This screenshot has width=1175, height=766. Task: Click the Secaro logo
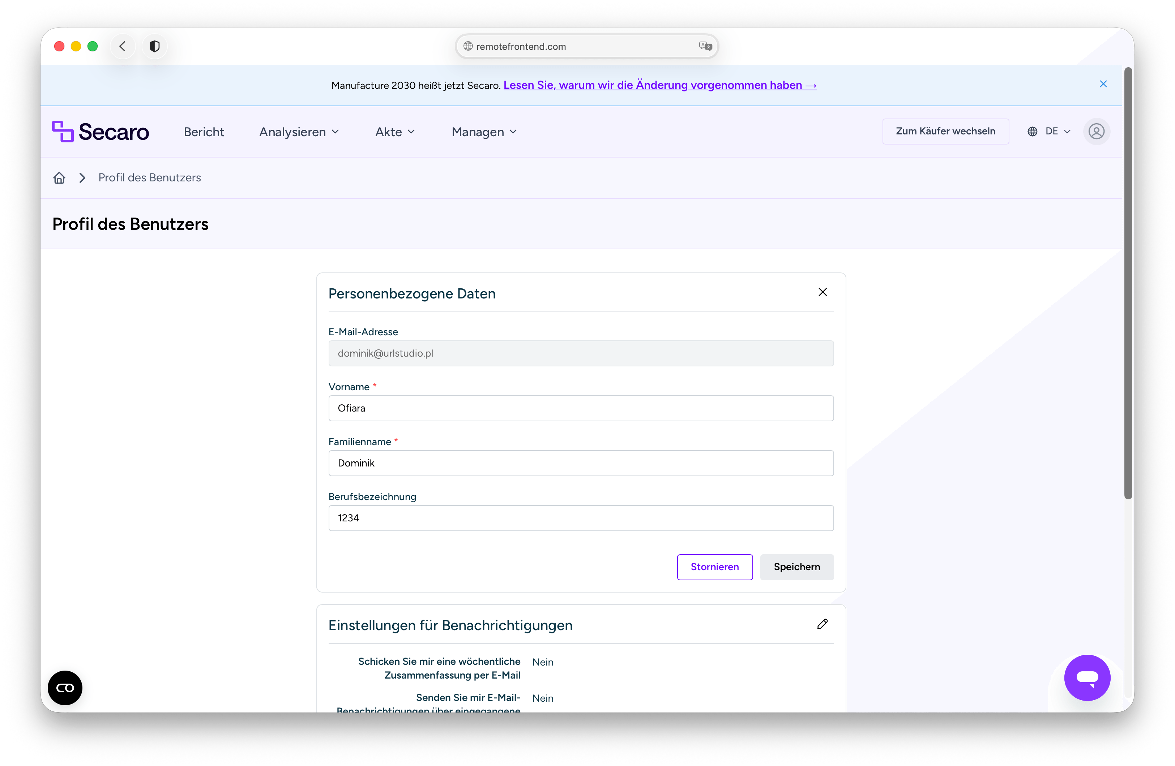100,132
